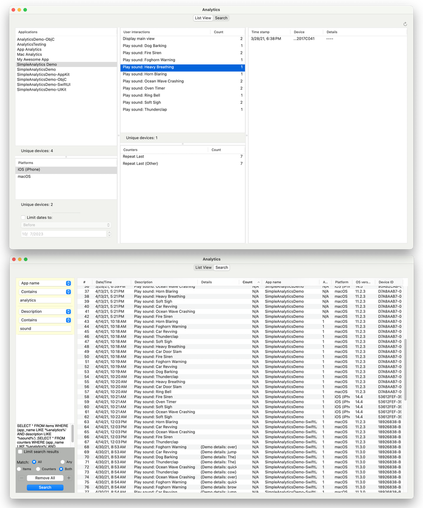
Task: Enable the Limit dates to checkbox
Action: pos(23,217)
